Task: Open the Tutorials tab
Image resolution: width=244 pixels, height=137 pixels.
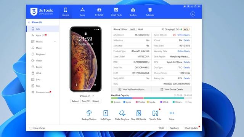Action: 150,12
